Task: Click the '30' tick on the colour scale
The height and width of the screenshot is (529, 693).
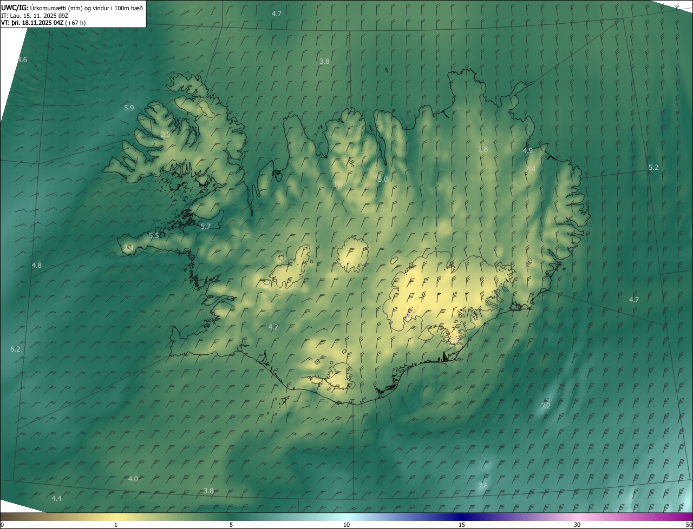Action: click(577, 525)
